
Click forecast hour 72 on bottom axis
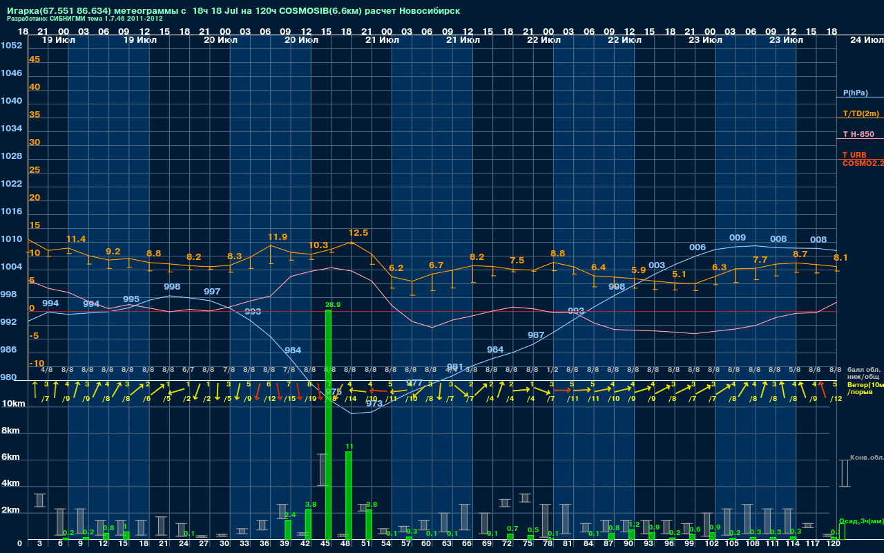coord(508,544)
